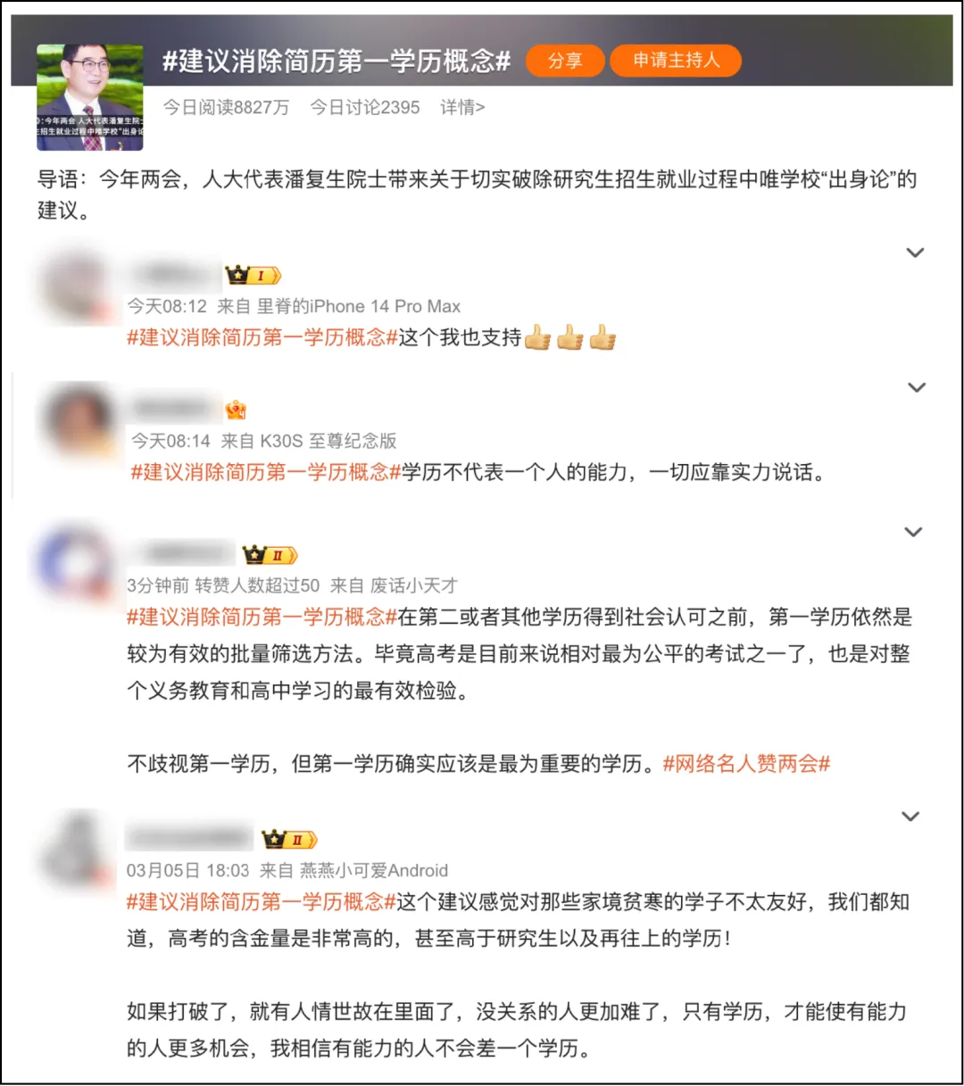
Task: Click the crown level II badge on third post
Action: [270, 556]
